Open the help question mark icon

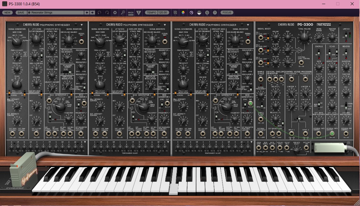[215, 13]
